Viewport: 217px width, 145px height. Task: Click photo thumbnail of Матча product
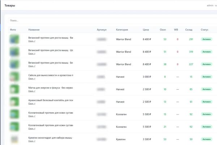[x=14, y=89]
